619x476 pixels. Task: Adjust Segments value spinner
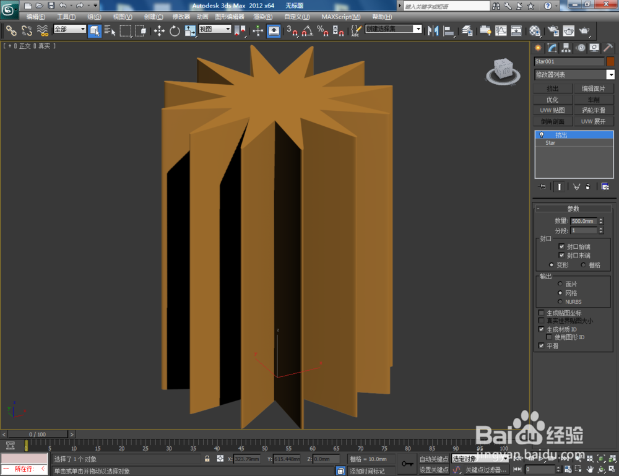point(601,230)
